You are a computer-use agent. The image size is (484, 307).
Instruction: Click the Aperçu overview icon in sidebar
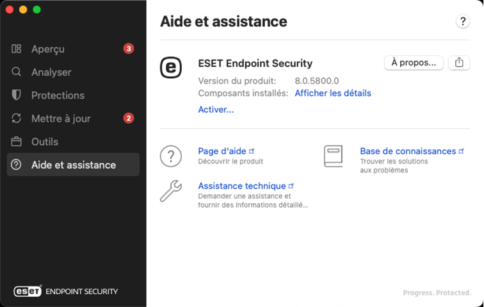tap(17, 49)
